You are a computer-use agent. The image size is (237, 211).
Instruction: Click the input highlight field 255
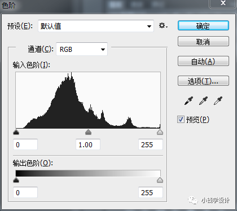click(151, 144)
